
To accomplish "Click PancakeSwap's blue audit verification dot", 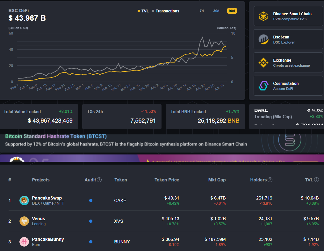I will coord(91,200).
